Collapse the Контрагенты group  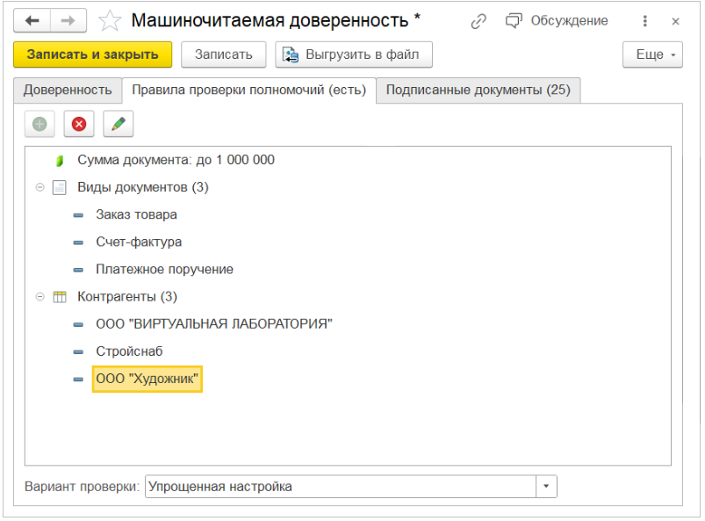(40, 297)
